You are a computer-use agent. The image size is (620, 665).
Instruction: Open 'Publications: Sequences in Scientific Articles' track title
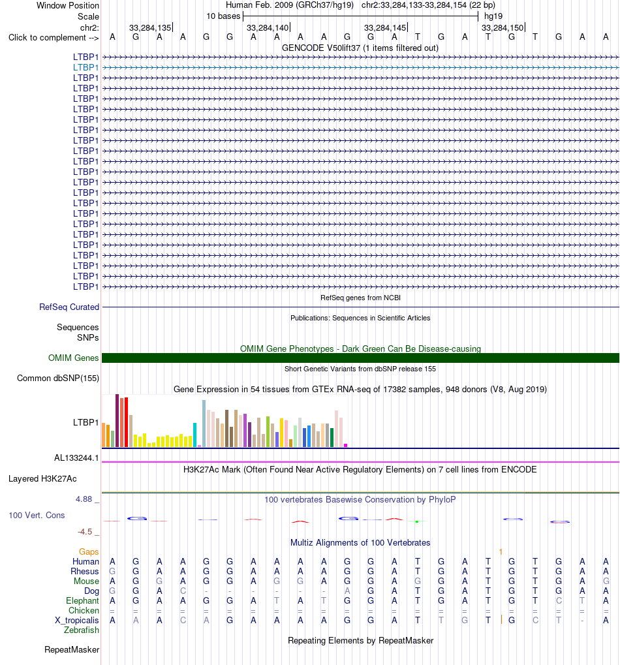360,318
